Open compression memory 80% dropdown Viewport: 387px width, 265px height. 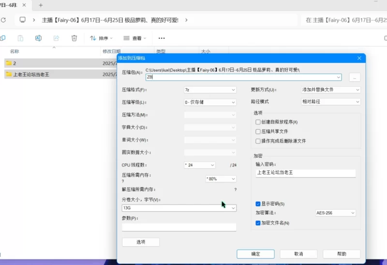coord(221,178)
